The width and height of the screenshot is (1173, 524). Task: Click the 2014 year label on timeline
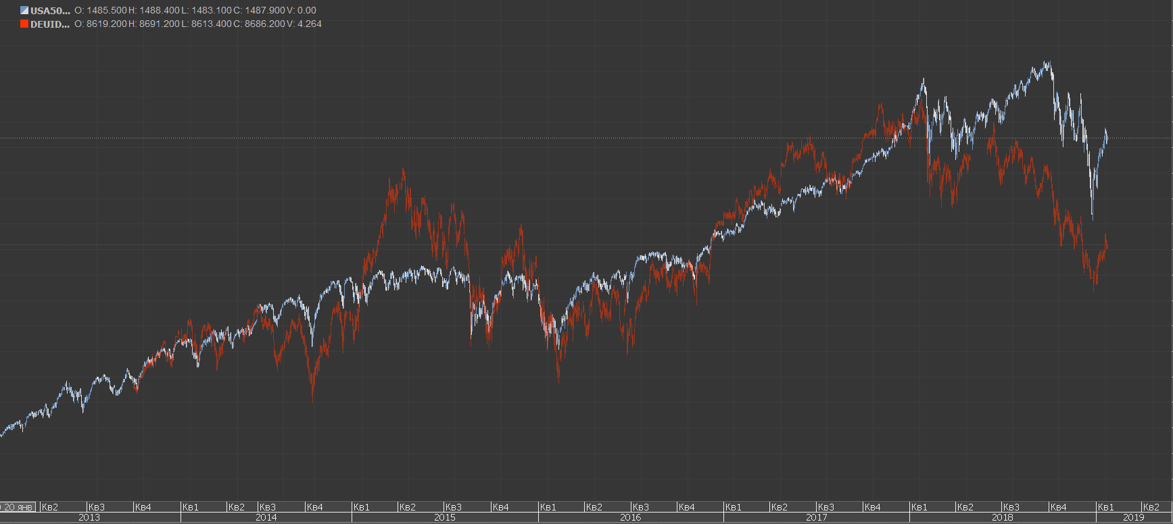pyautogui.click(x=266, y=518)
